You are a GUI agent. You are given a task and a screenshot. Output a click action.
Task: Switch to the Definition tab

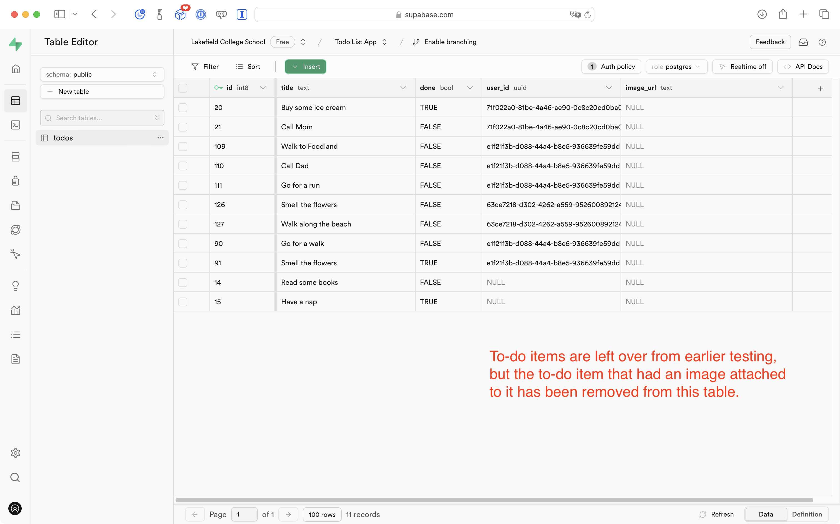coord(807,514)
